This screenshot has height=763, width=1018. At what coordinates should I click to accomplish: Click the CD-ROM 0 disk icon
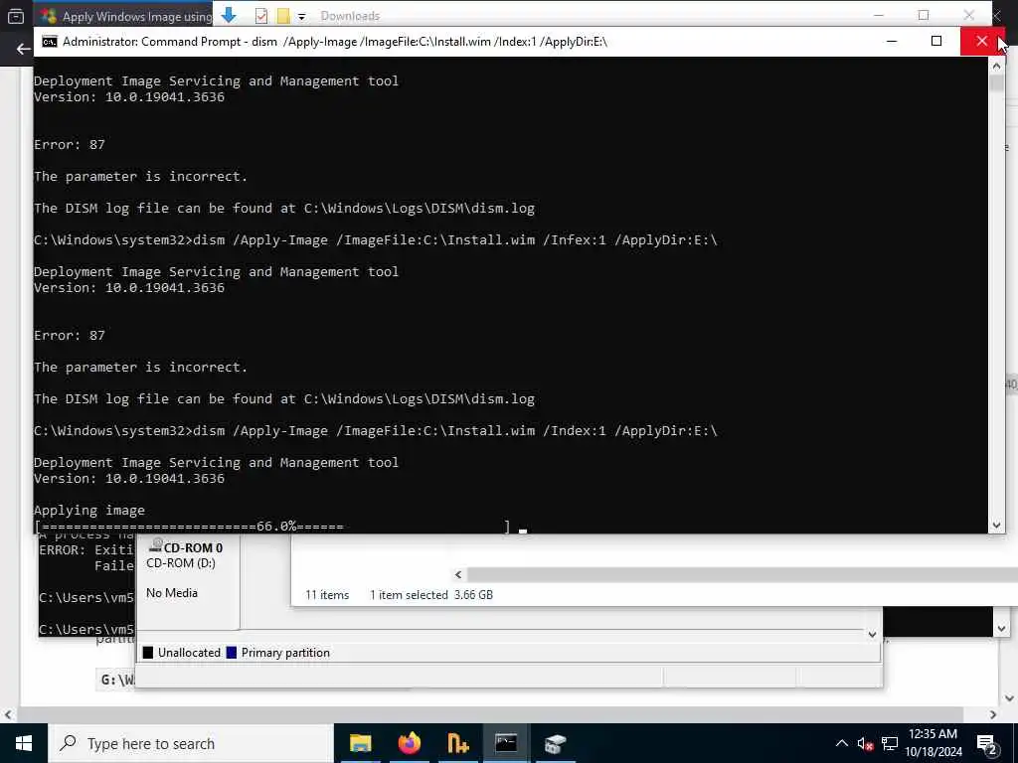(x=155, y=545)
